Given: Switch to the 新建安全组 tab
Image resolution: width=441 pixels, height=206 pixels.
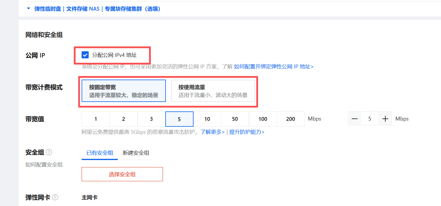Looking at the screenshot, I should (x=136, y=153).
